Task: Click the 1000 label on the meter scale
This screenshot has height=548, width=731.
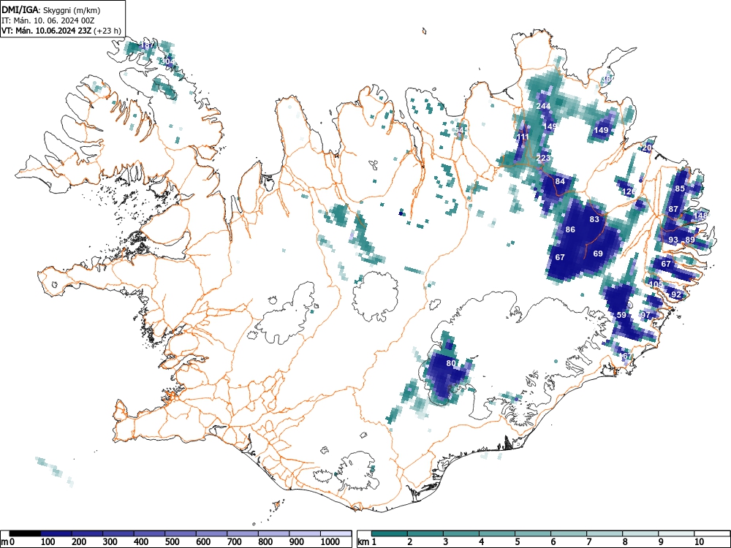Action: (x=330, y=542)
